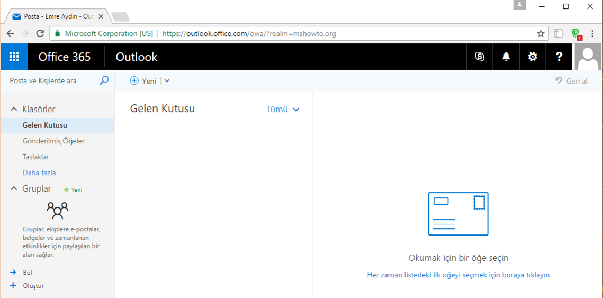
Task: Click the browser address bar URL
Action: (249, 33)
